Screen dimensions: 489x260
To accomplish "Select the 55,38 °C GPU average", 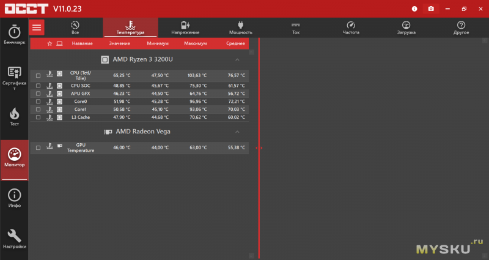I will [x=237, y=147].
